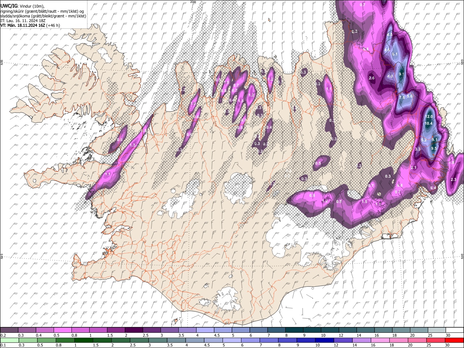This screenshot has height=348, width=464.
Task: Click rain legend swatch starting at 3
Action: (x=158, y=340)
